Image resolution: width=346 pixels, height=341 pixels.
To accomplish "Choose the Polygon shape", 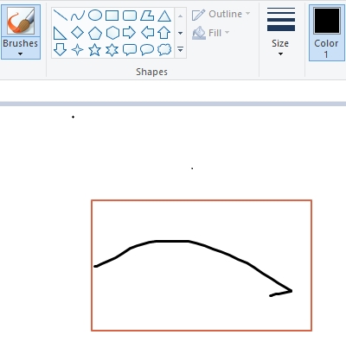I will click(x=147, y=16).
